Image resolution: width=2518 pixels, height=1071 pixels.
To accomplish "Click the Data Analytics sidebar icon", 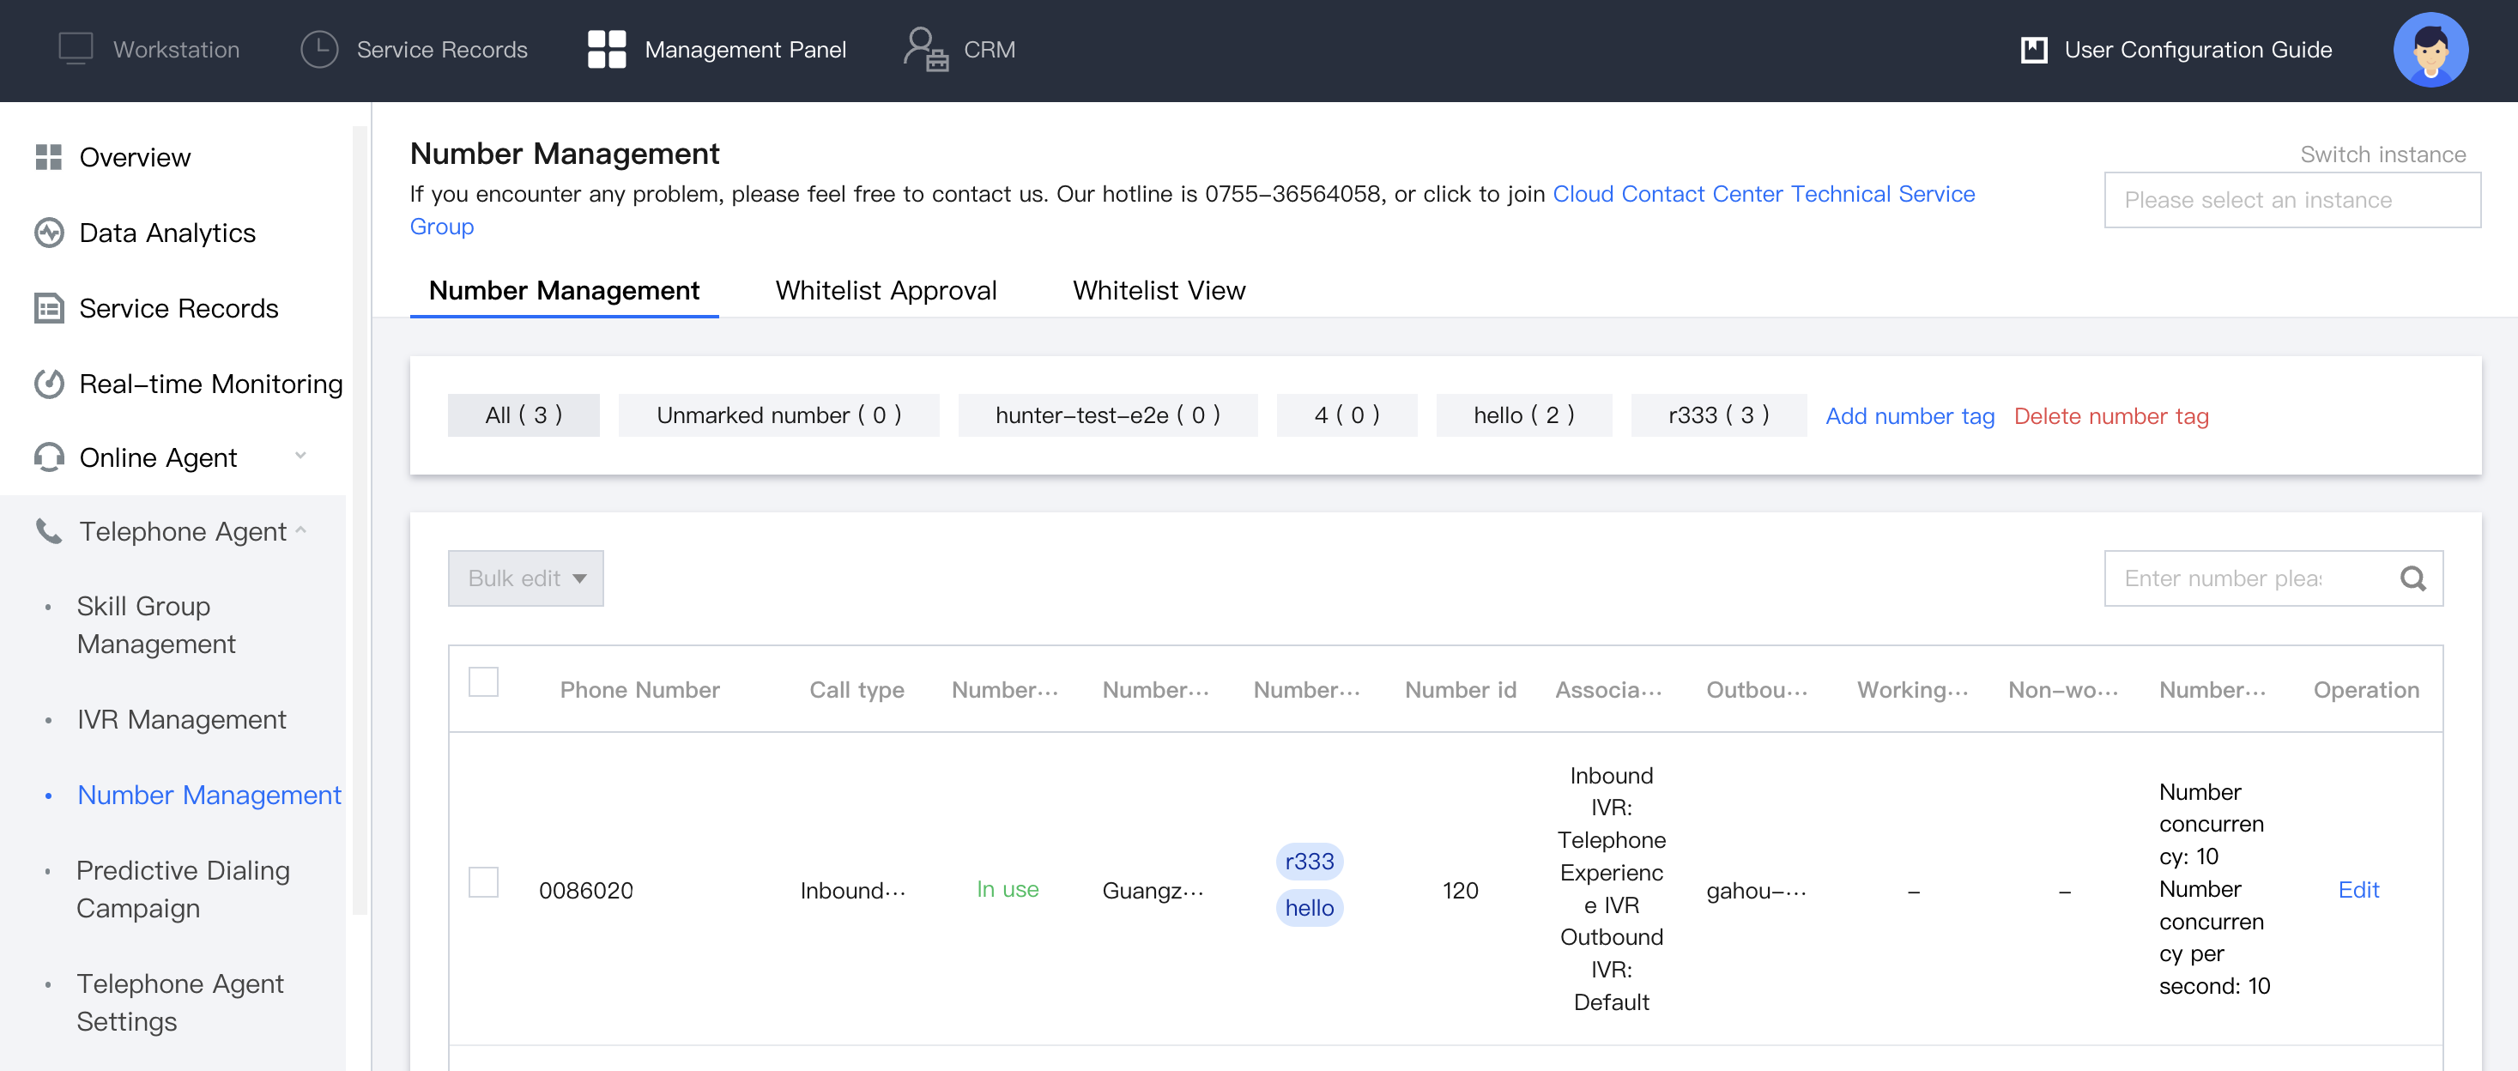I will pos(49,233).
